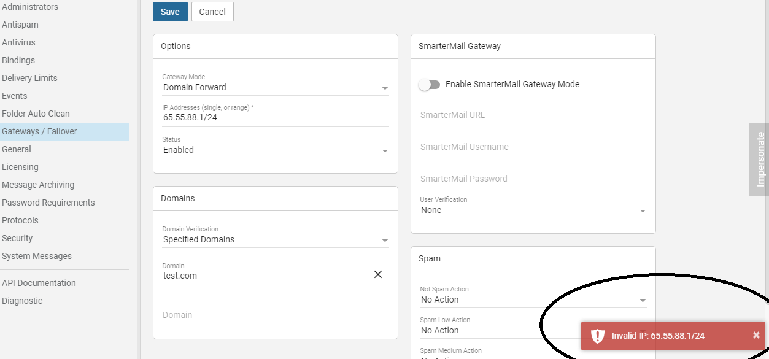Open Password Requirements settings
The height and width of the screenshot is (359, 769).
click(48, 203)
